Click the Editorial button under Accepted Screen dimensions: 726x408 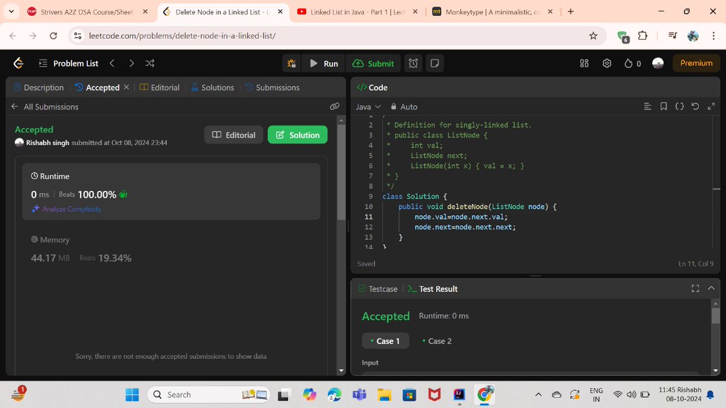point(234,135)
